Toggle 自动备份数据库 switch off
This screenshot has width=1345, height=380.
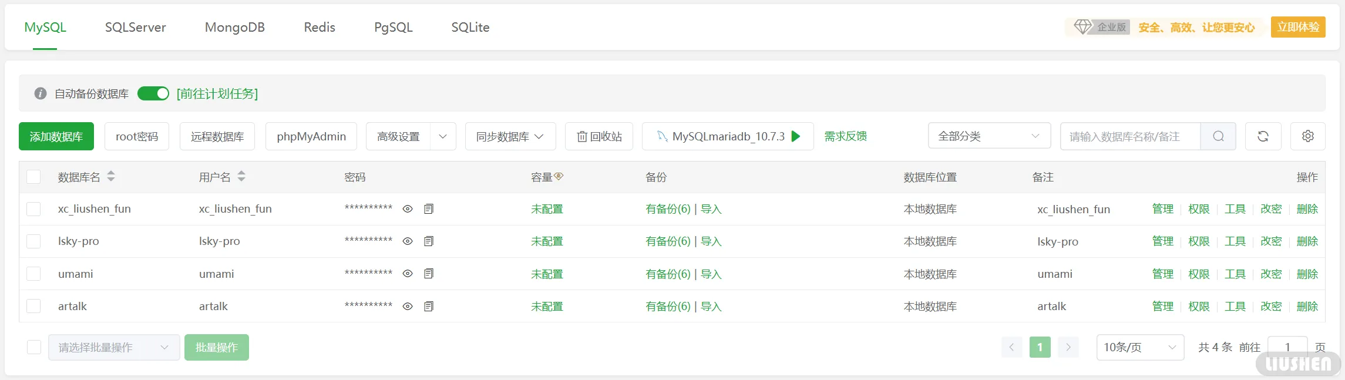point(153,94)
